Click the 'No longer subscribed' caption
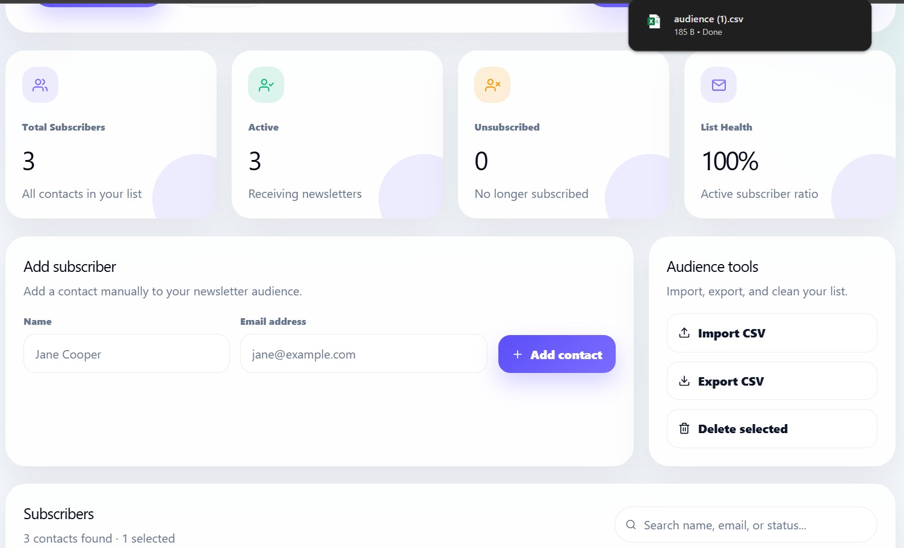 coord(531,194)
